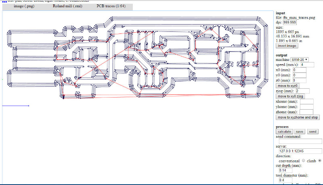Click the y0 (mm) field
The height and width of the screenshot is (185, 323).
(299, 75)
